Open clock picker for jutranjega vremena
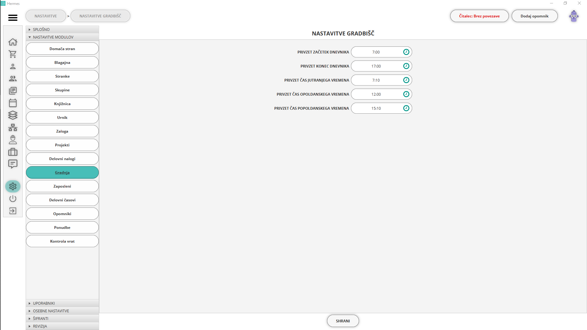The height and width of the screenshot is (330, 587). 406,80
